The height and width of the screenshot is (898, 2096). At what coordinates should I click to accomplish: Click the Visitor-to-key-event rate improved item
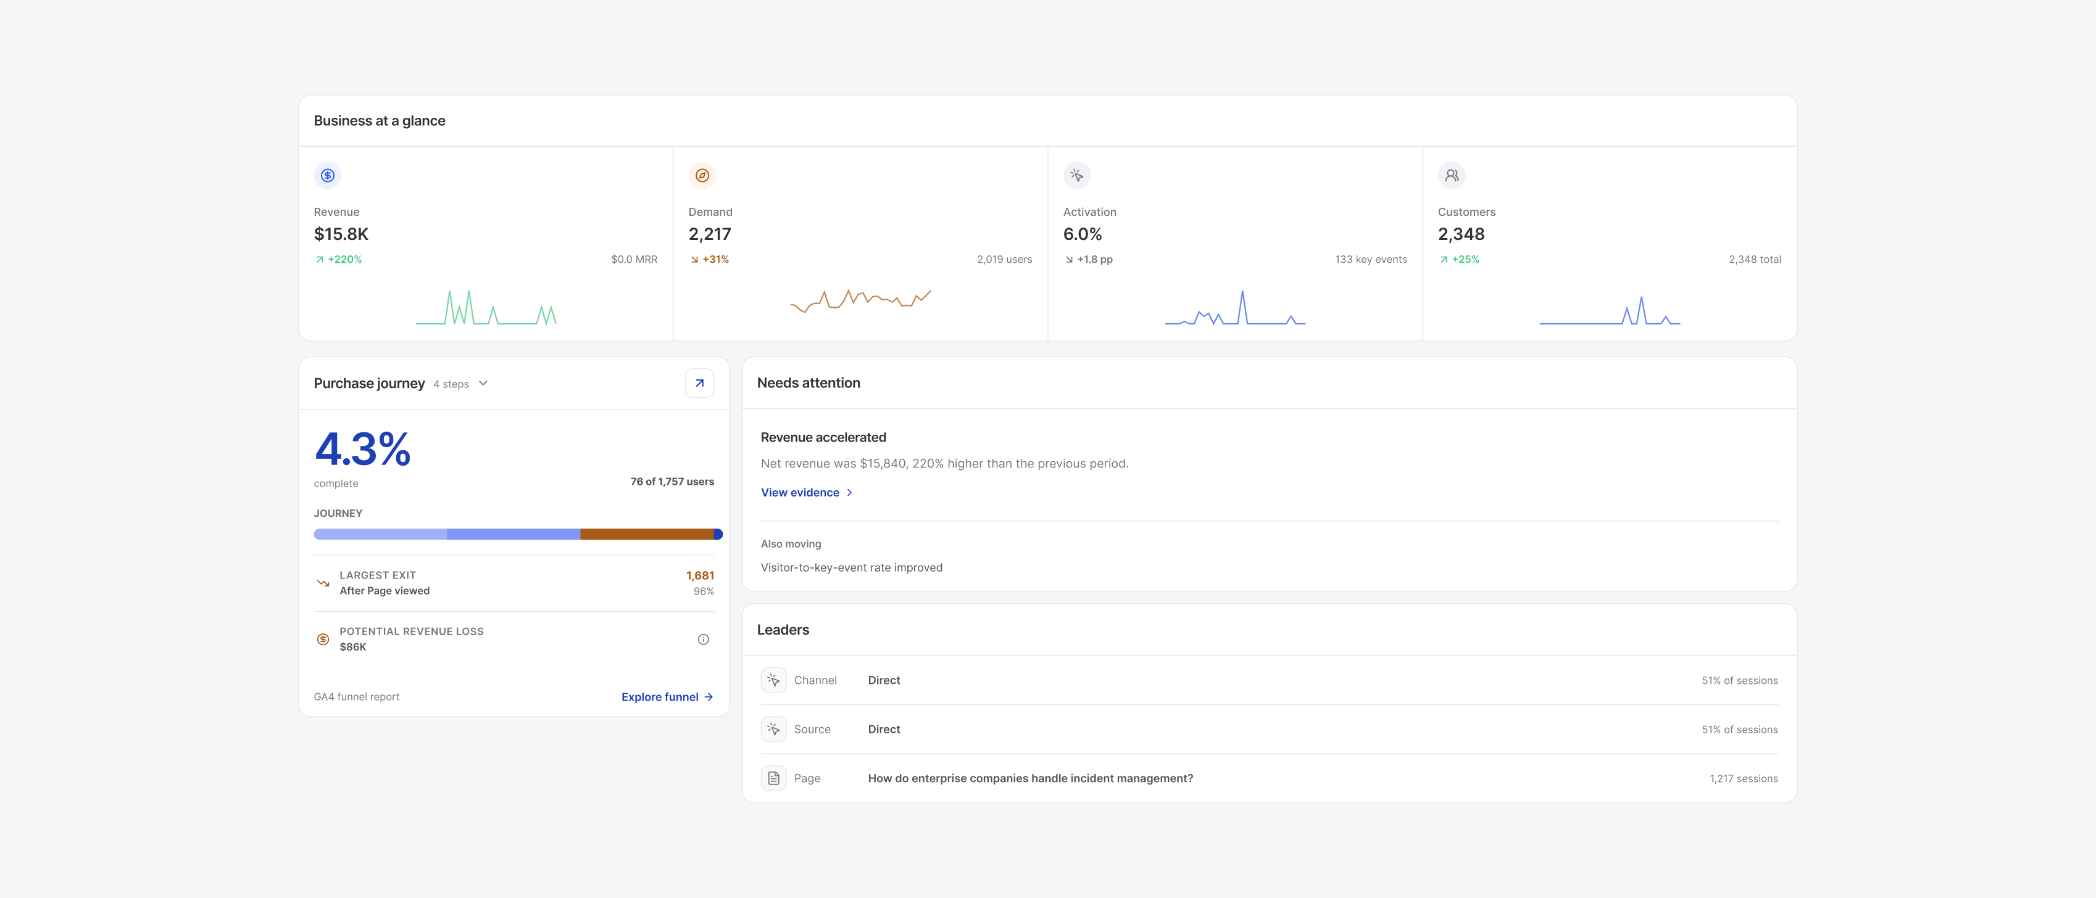point(851,568)
